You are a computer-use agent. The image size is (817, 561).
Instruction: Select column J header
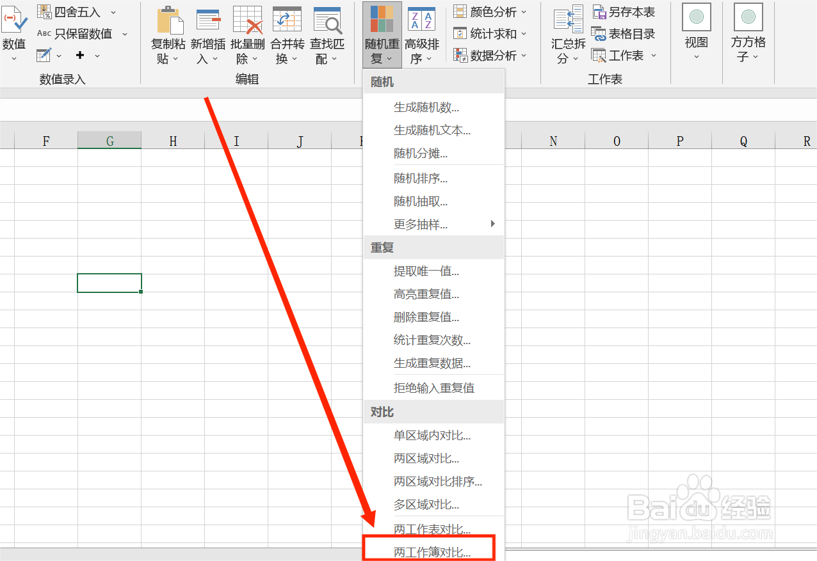[300, 141]
